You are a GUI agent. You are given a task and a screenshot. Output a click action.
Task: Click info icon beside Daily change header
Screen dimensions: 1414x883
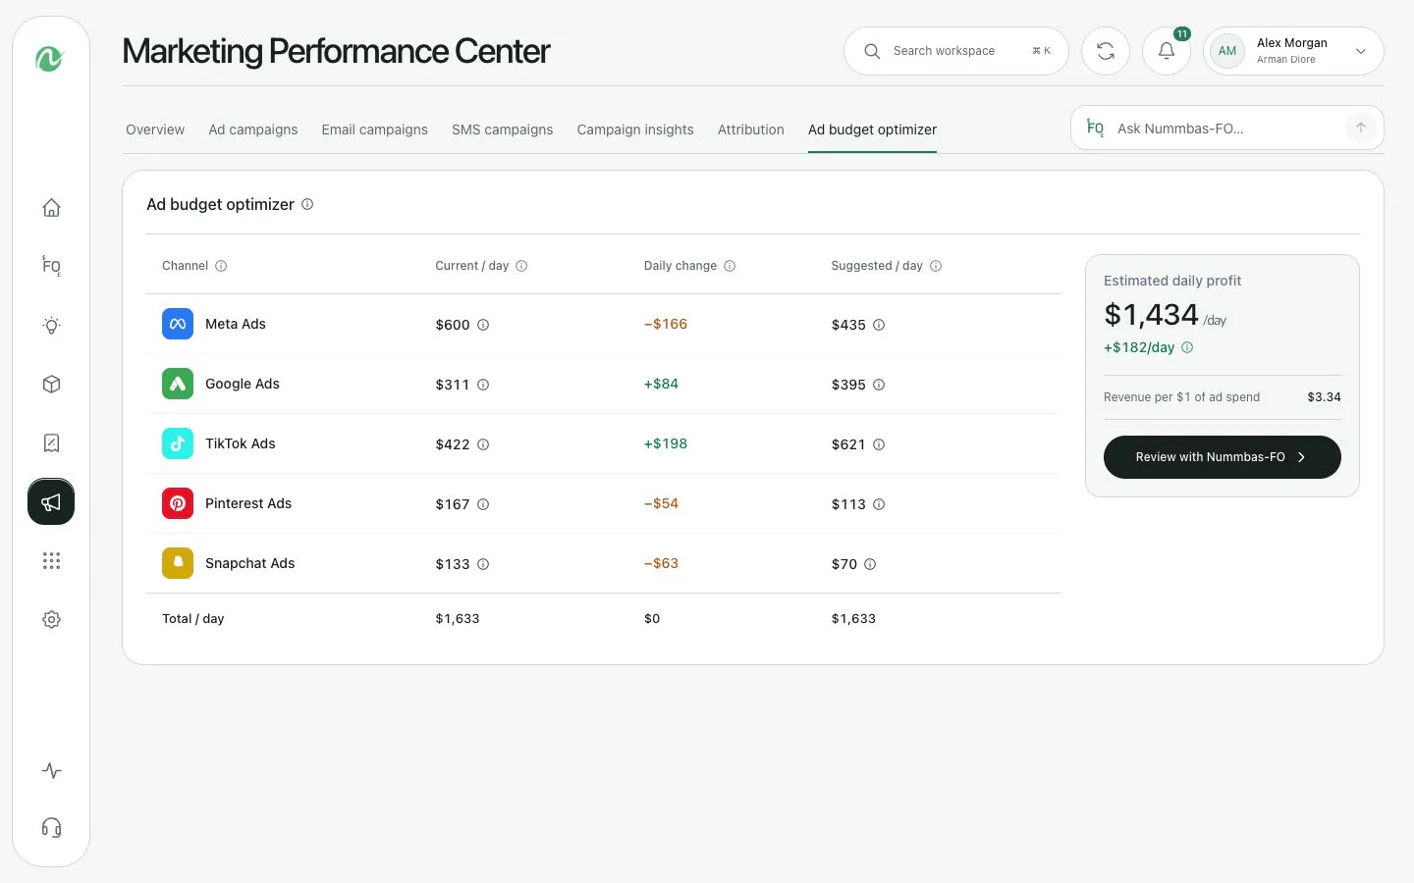point(730,266)
